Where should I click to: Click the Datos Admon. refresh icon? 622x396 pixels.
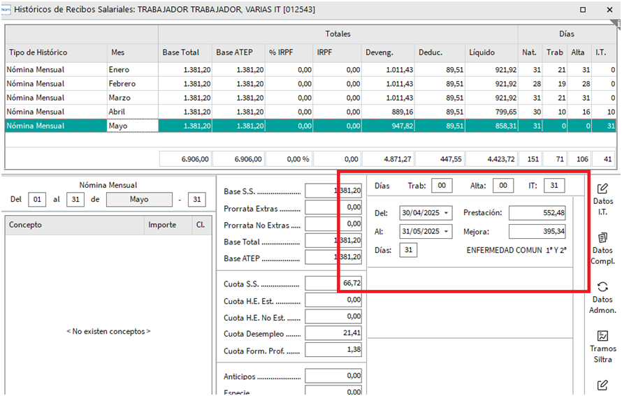tap(602, 286)
